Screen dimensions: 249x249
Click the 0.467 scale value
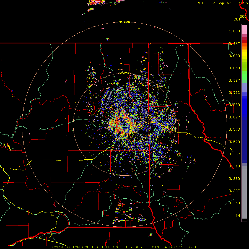pos(234,154)
